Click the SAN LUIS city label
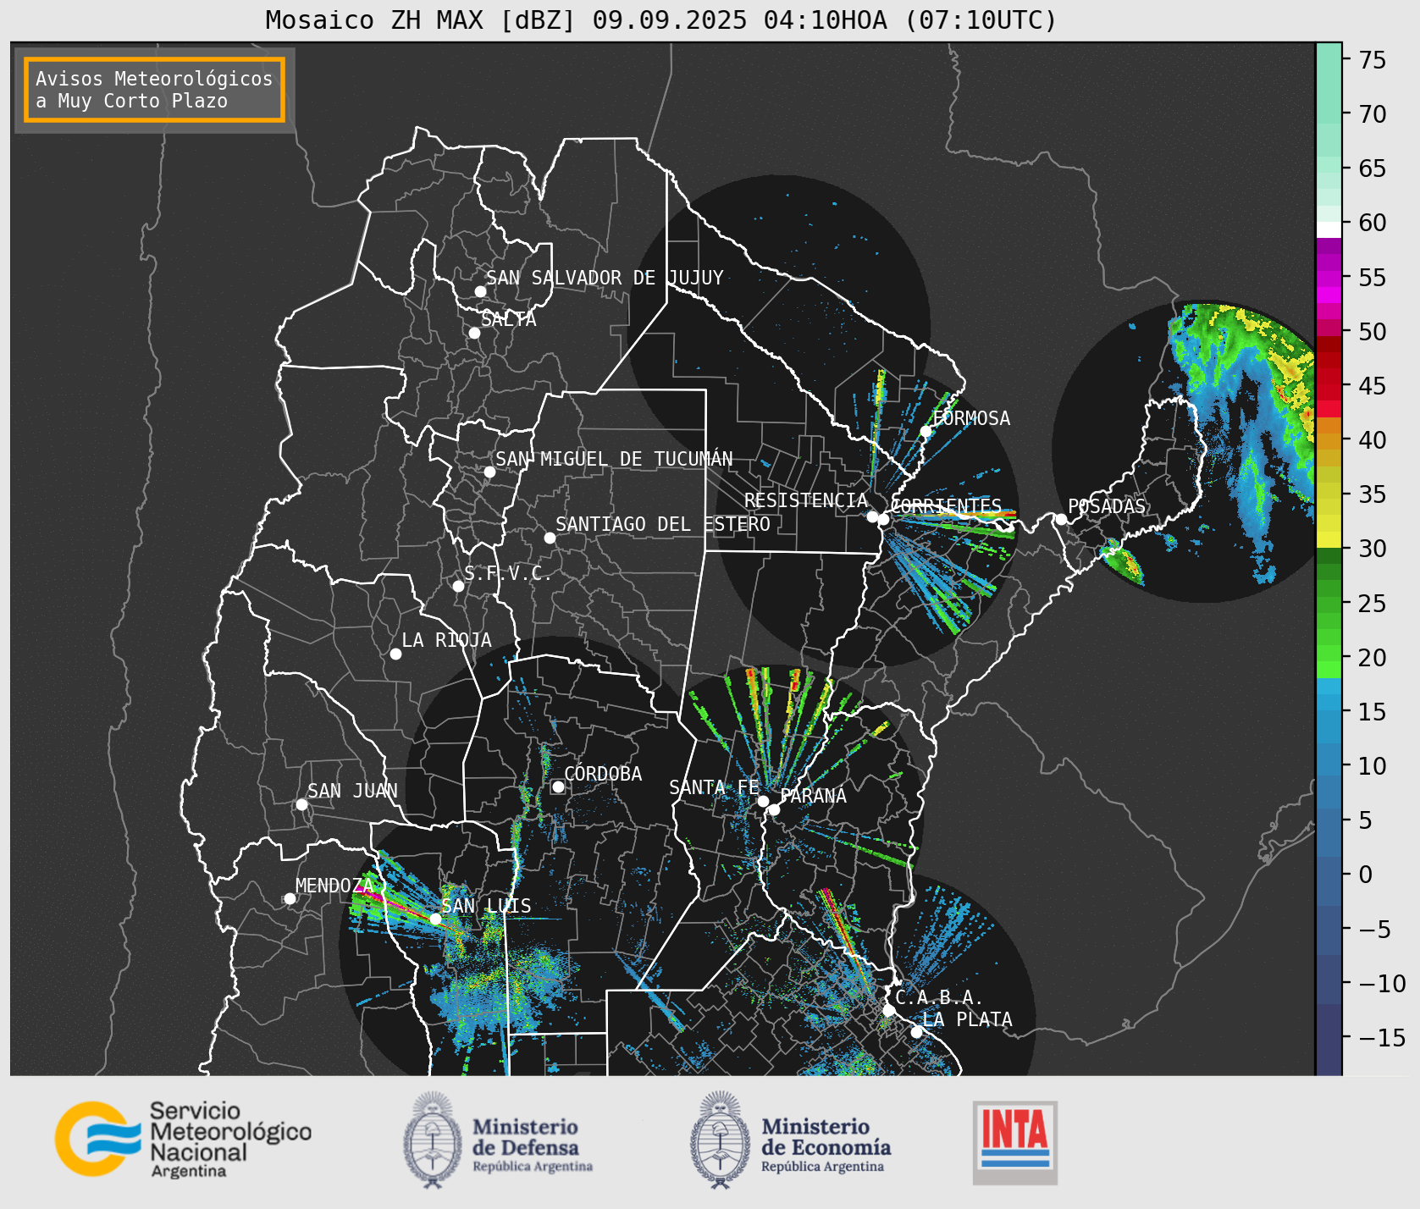This screenshot has width=1420, height=1209. tap(486, 906)
